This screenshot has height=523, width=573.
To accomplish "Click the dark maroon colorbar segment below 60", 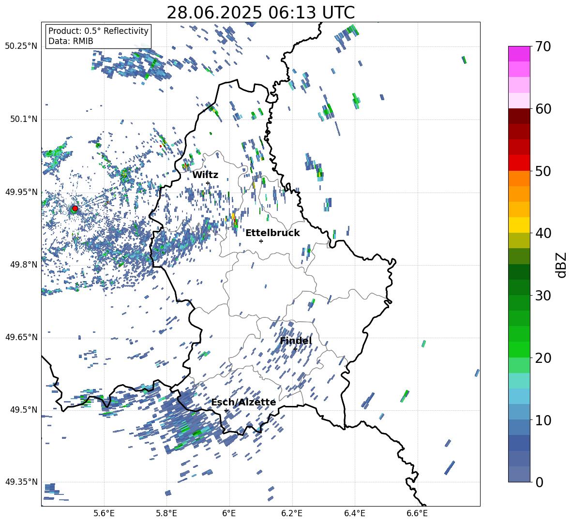I will (x=519, y=116).
